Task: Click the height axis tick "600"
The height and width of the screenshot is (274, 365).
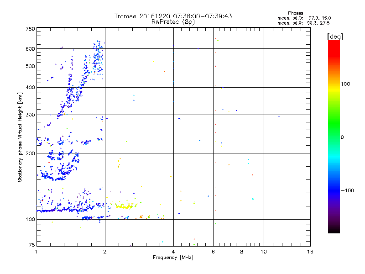Action: tap(30, 49)
